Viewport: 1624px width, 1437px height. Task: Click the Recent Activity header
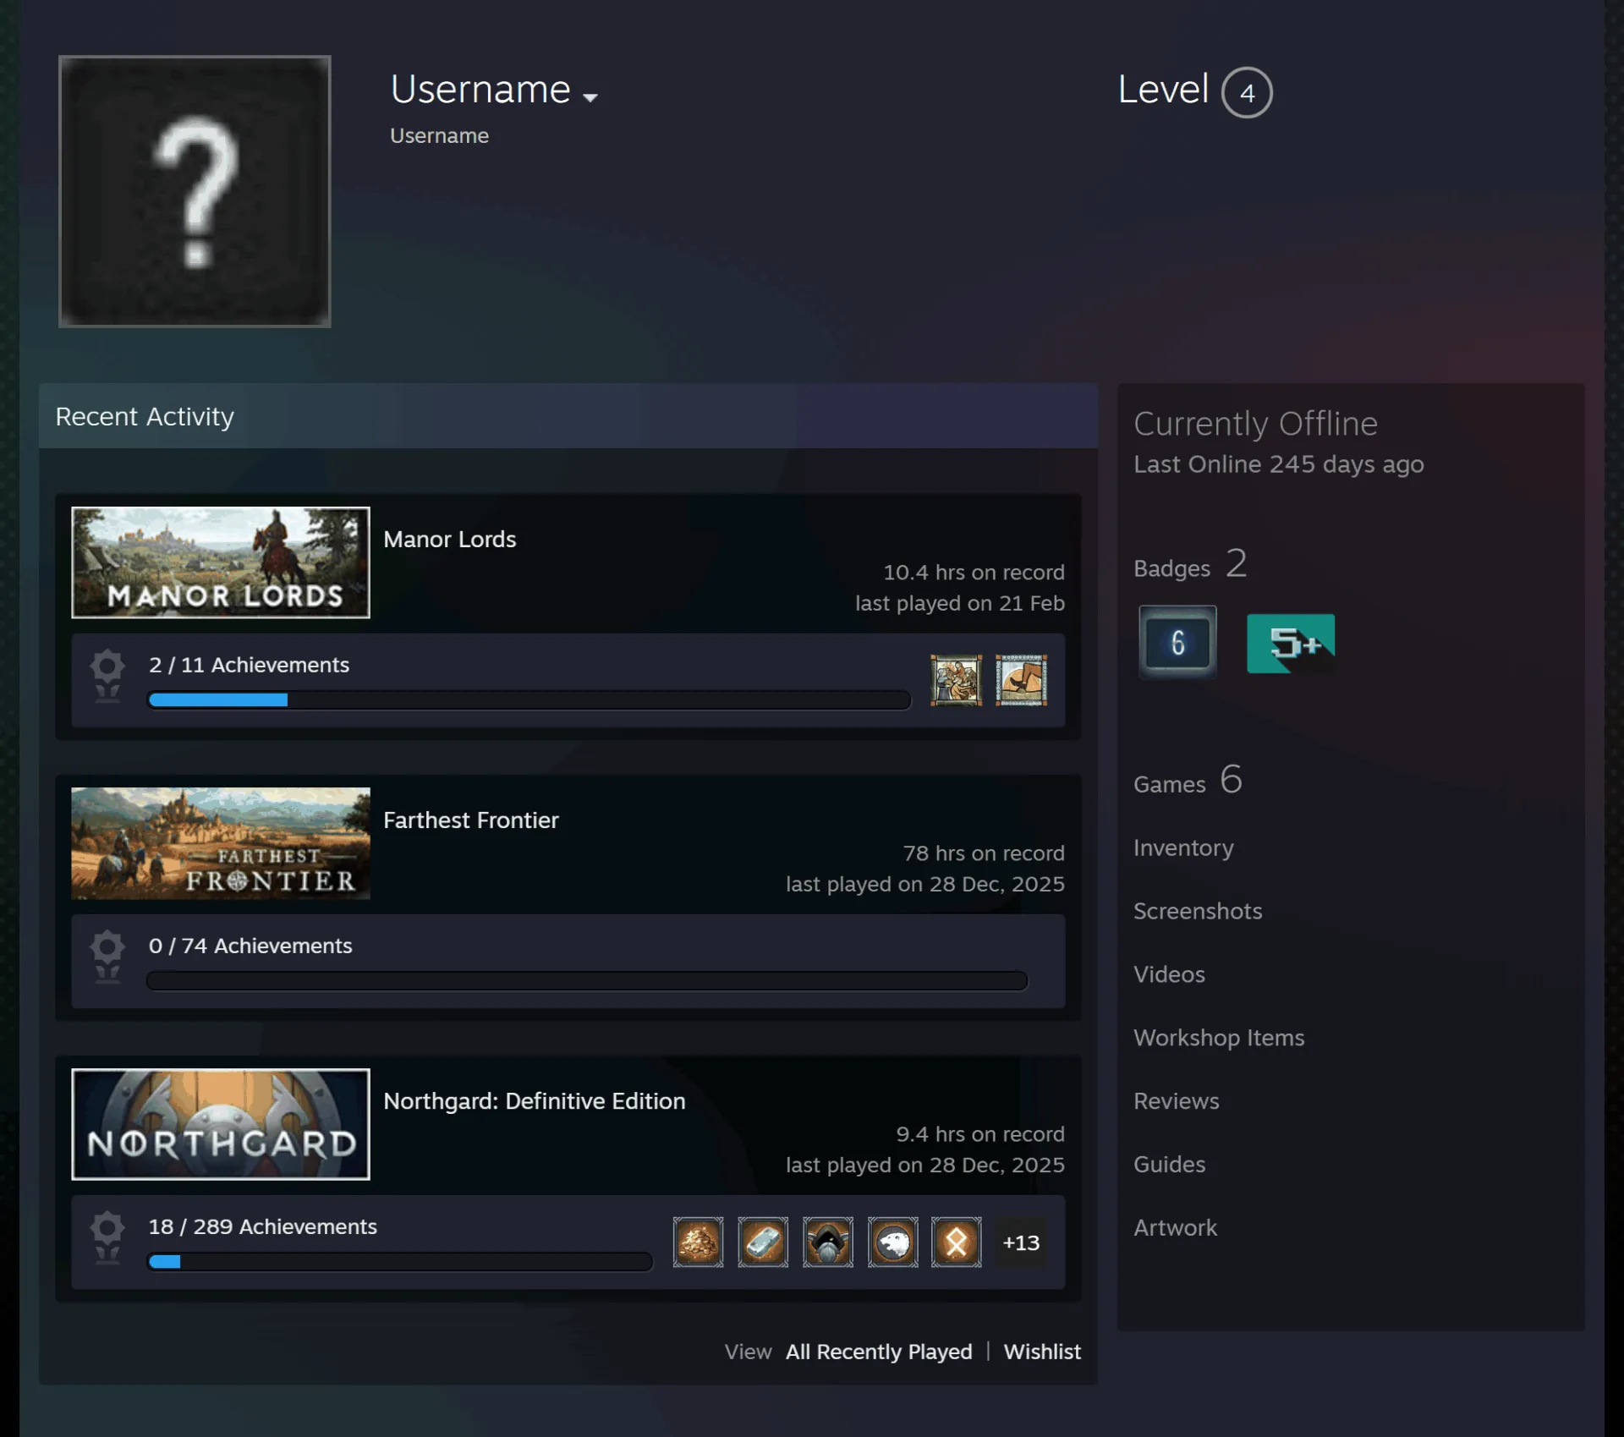[x=568, y=416]
